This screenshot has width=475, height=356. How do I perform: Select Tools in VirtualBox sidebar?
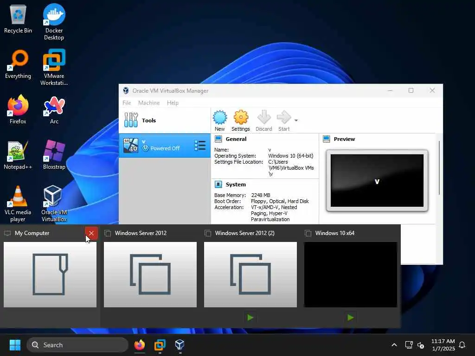(165, 121)
